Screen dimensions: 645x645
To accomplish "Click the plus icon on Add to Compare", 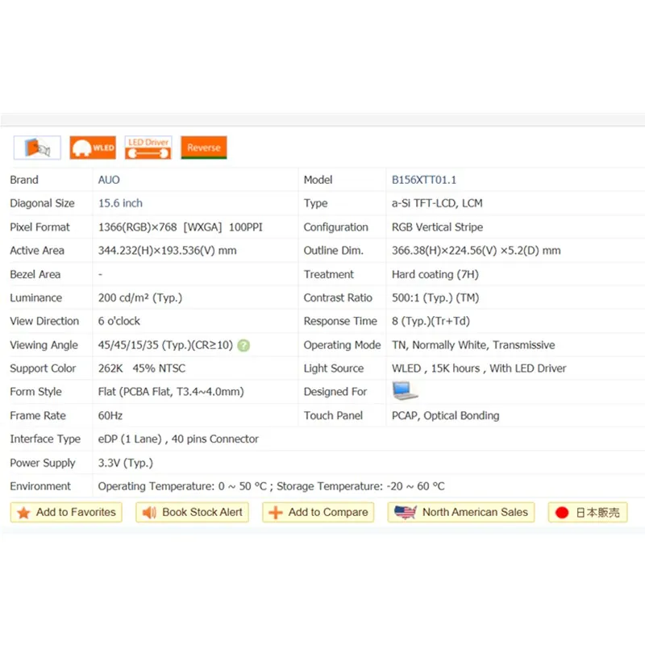I will tap(275, 513).
